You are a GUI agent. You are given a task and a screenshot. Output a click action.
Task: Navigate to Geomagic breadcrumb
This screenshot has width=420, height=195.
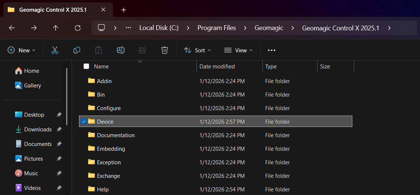pyautogui.click(x=269, y=28)
